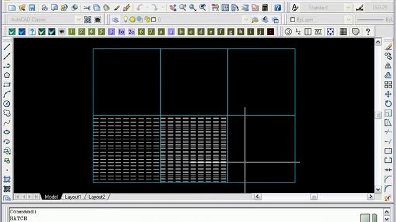Image resolution: width=396 pixels, height=222 pixels.
Task: Select the Rotate modify tool
Action: click(388, 104)
